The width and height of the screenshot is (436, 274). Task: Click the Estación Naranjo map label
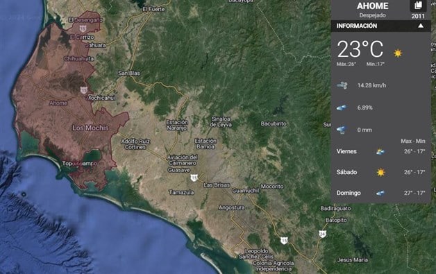pyautogui.click(x=177, y=125)
